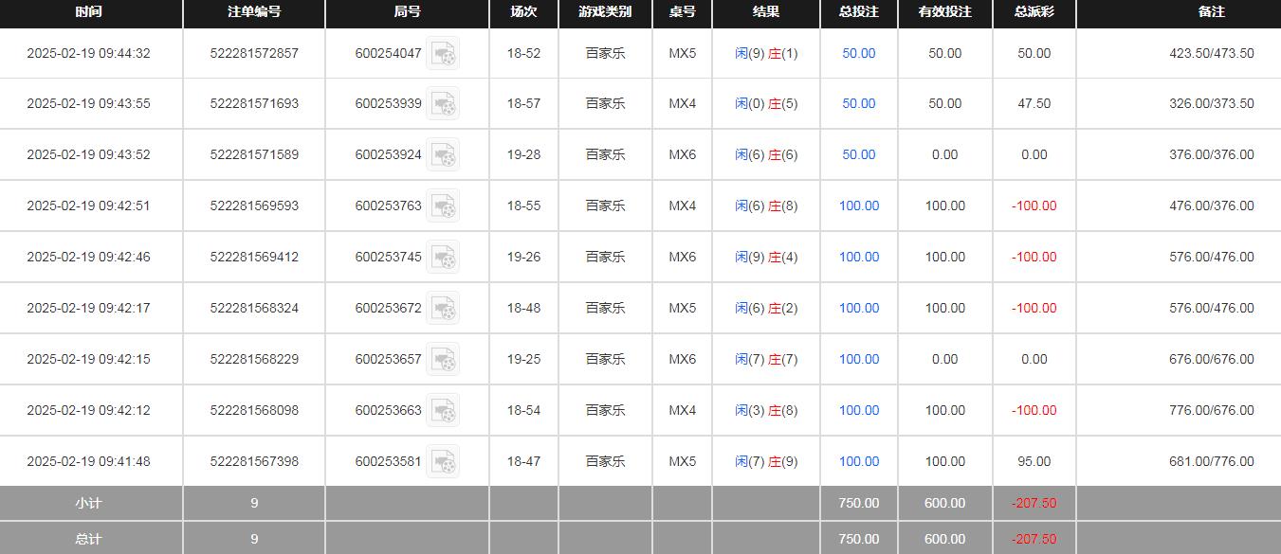
Task: Click the replay icon next to 600253745
Action: pyautogui.click(x=443, y=258)
